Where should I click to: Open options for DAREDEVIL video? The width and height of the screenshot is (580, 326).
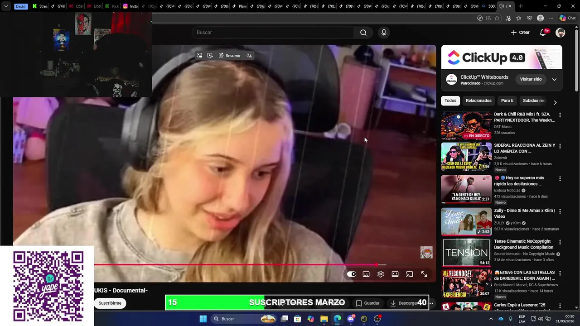pos(560,273)
